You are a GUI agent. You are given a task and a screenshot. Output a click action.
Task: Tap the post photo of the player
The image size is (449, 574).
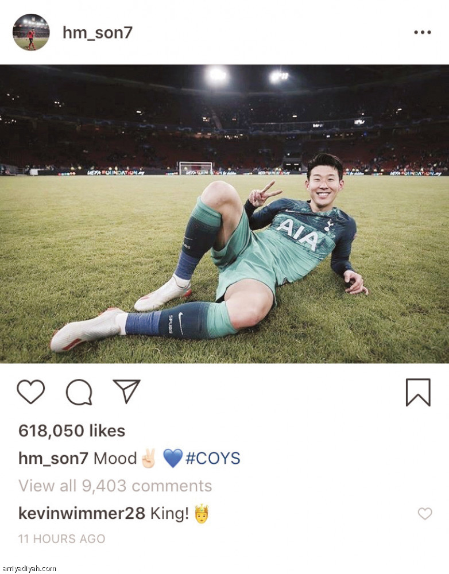[225, 214]
